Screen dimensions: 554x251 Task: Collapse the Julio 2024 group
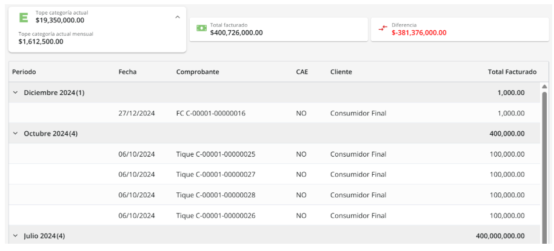(x=16, y=236)
